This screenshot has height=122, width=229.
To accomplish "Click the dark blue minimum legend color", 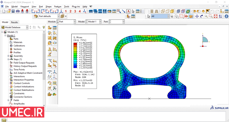I will pyautogui.click(x=75, y=67).
